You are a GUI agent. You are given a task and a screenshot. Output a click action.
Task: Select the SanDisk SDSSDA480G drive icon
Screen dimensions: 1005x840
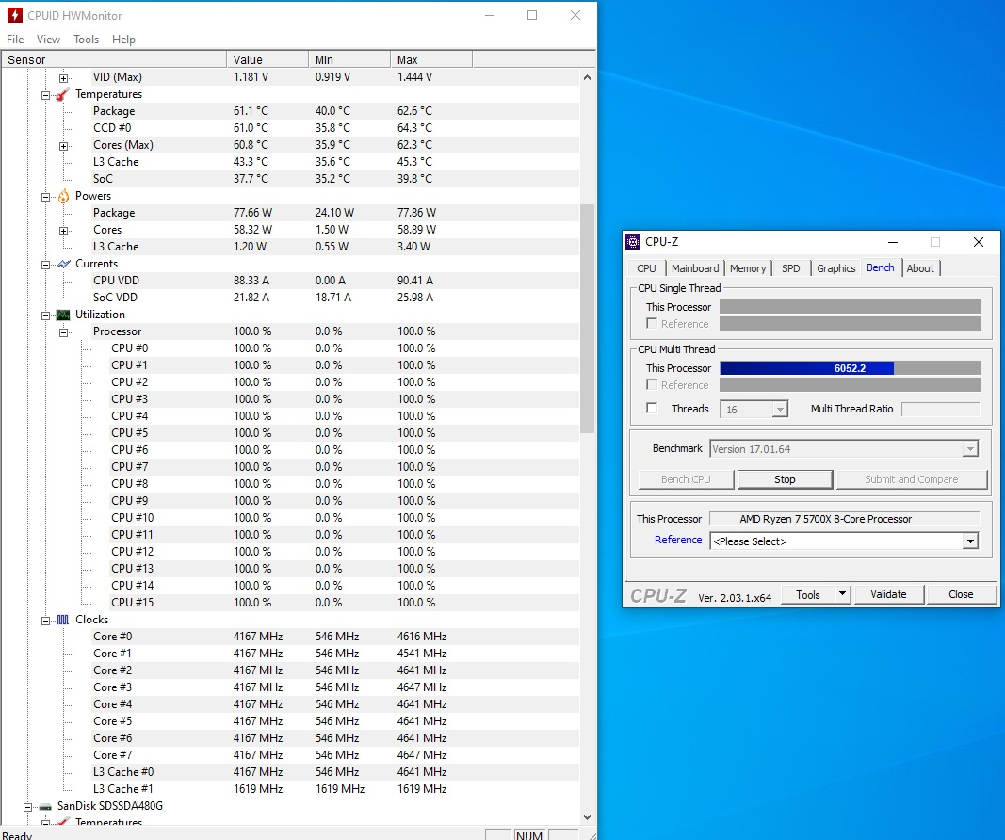pyautogui.click(x=45, y=806)
